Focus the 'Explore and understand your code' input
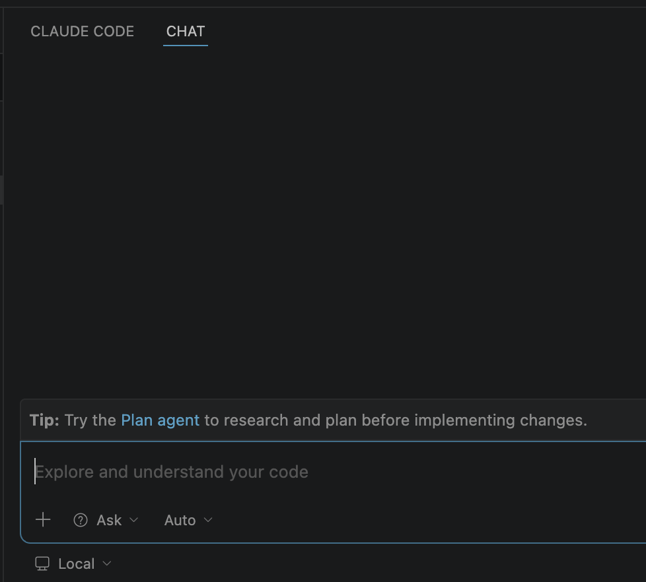 (x=334, y=472)
